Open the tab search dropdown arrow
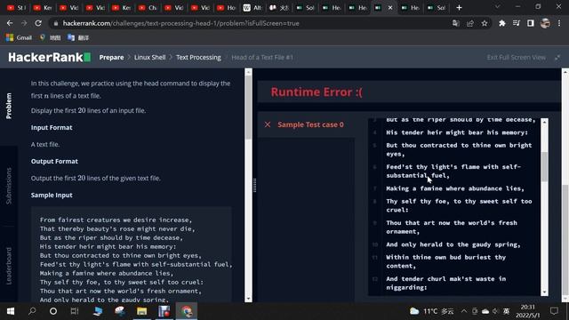 [x=498, y=7]
